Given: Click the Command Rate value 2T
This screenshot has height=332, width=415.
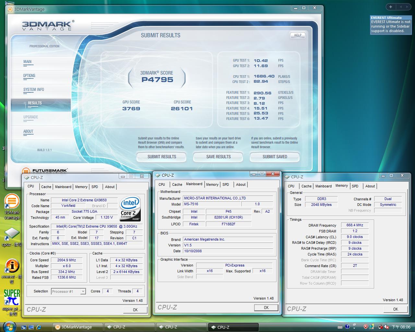Looking at the screenshot, I should [x=355, y=266].
